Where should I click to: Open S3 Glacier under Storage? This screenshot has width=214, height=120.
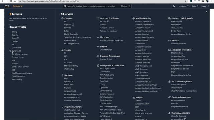(x=68, y=63)
